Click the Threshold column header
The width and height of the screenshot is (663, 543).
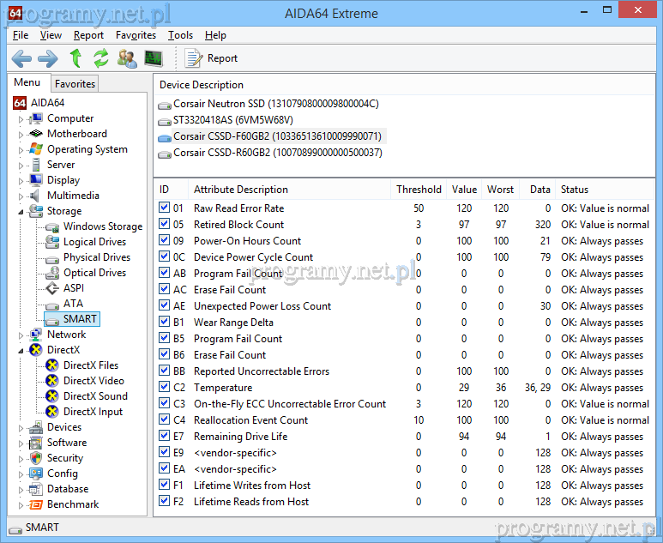[x=419, y=190]
